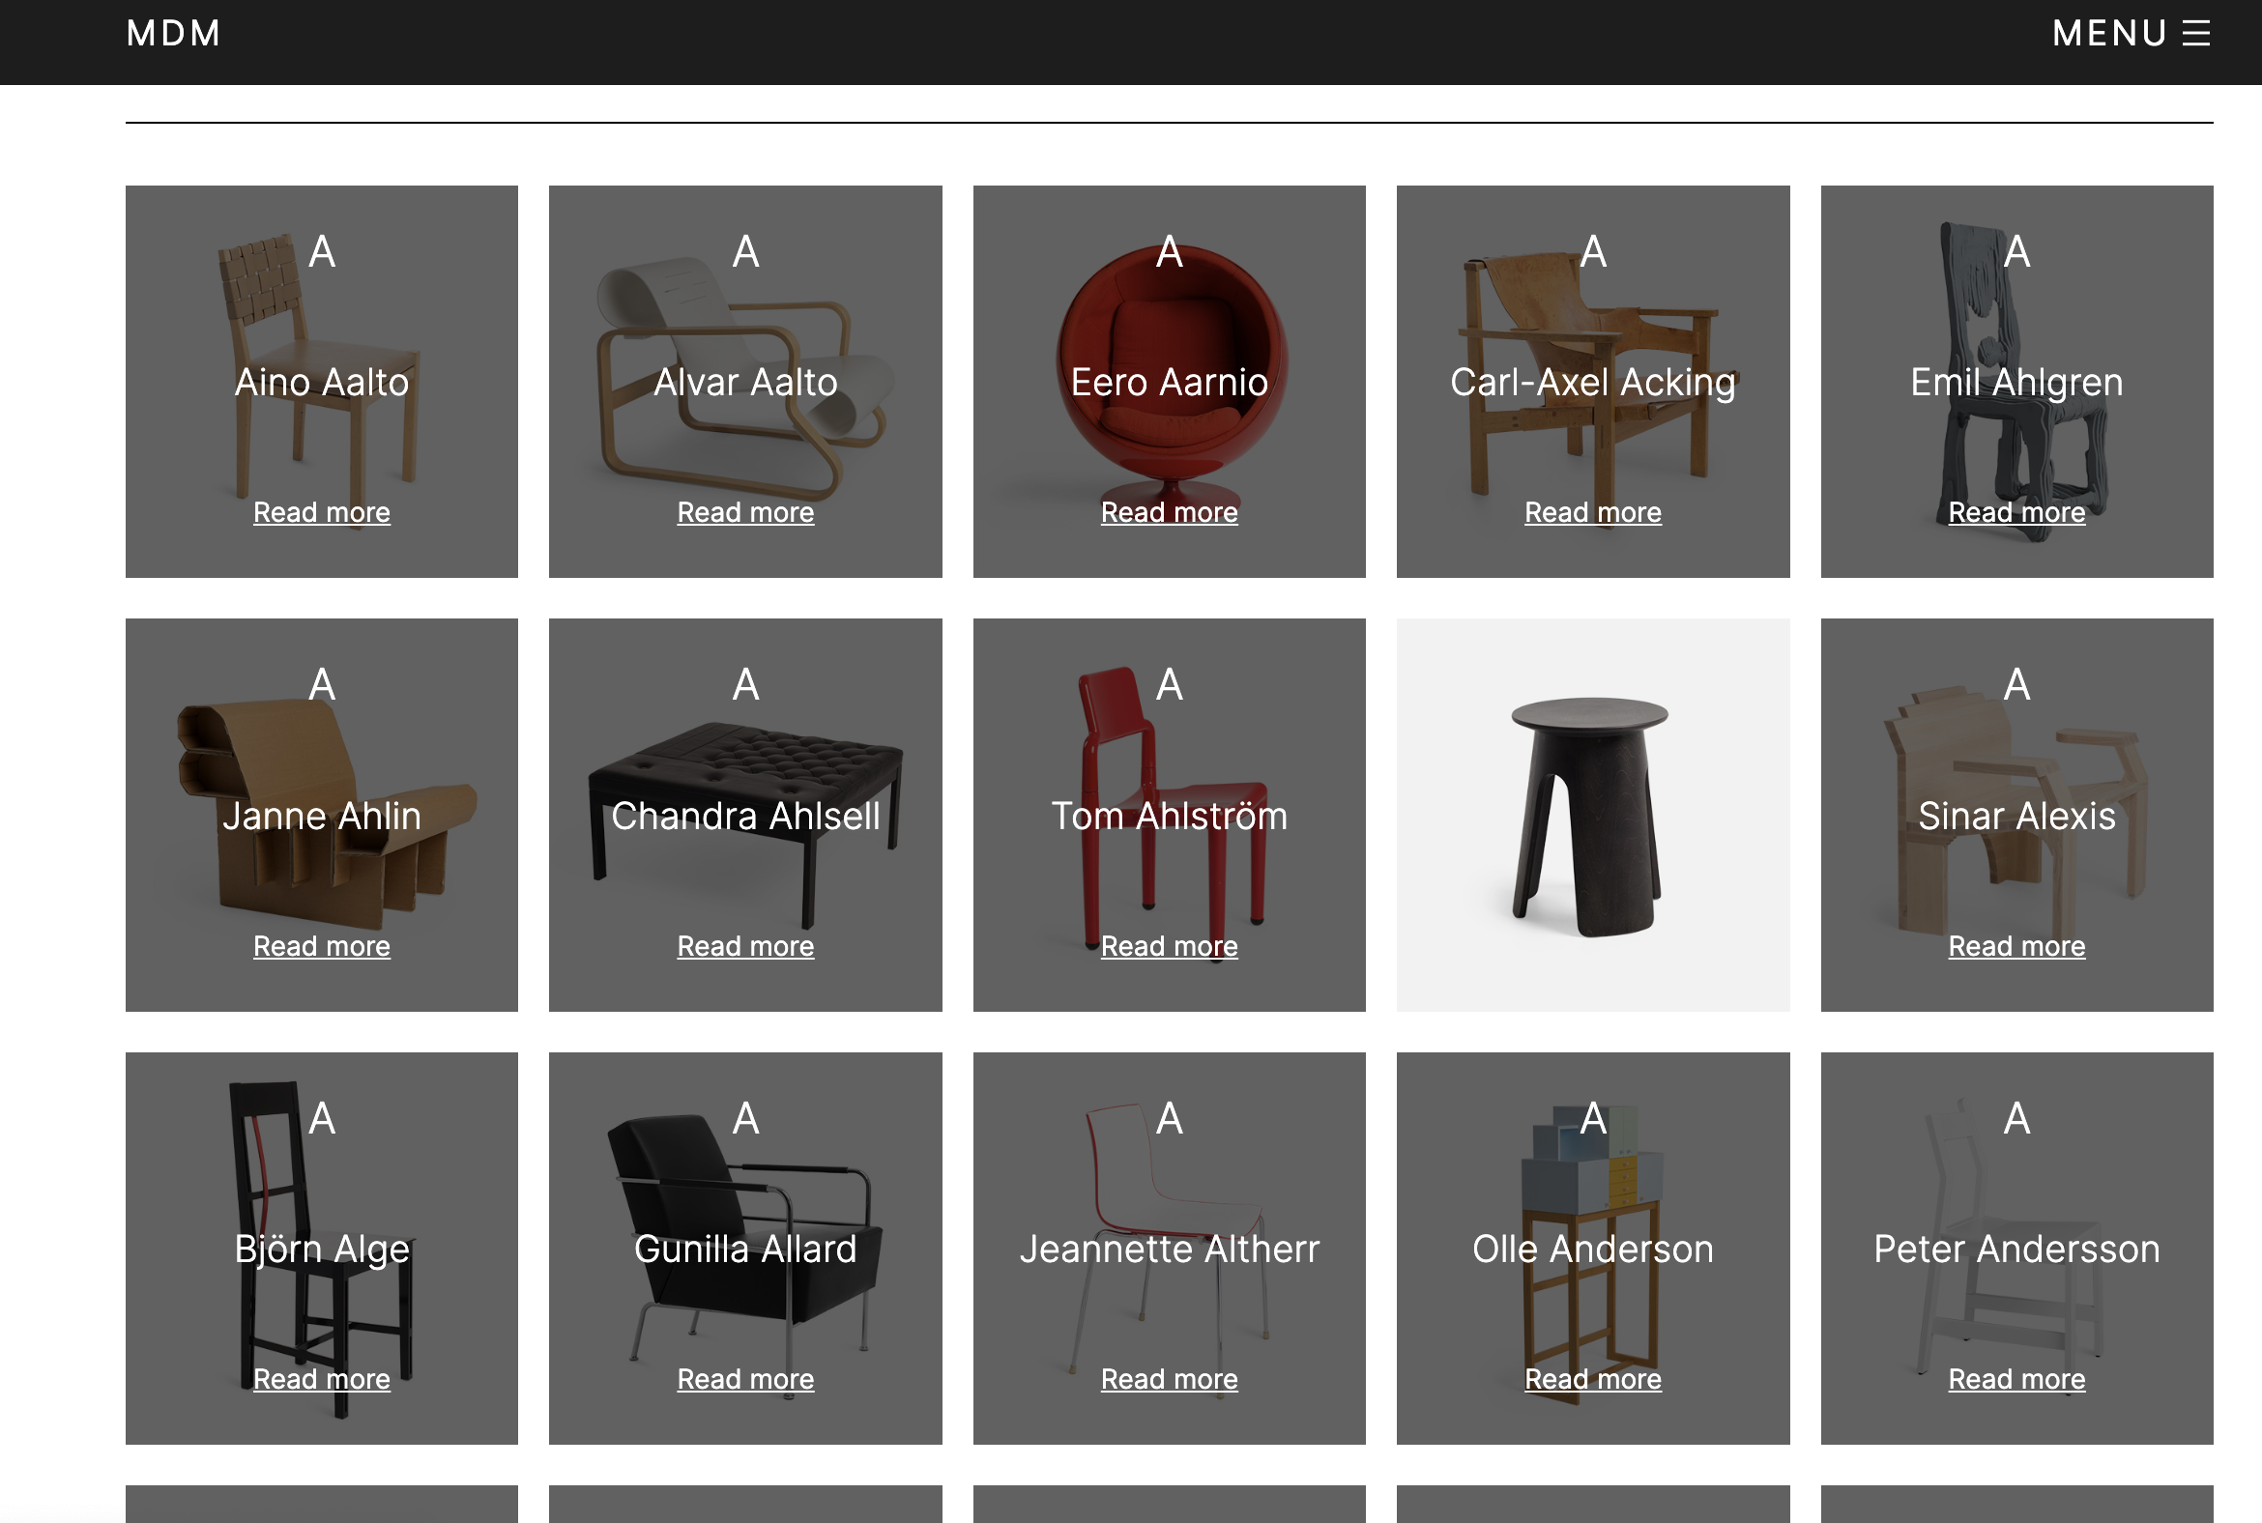
Task: Open Read more under Sinar Alexis
Action: click(x=2016, y=945)
